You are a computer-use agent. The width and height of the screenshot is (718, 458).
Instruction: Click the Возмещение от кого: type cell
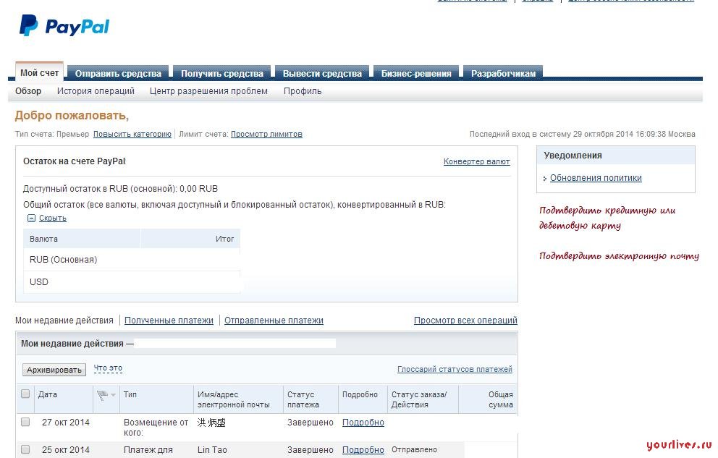156,428
